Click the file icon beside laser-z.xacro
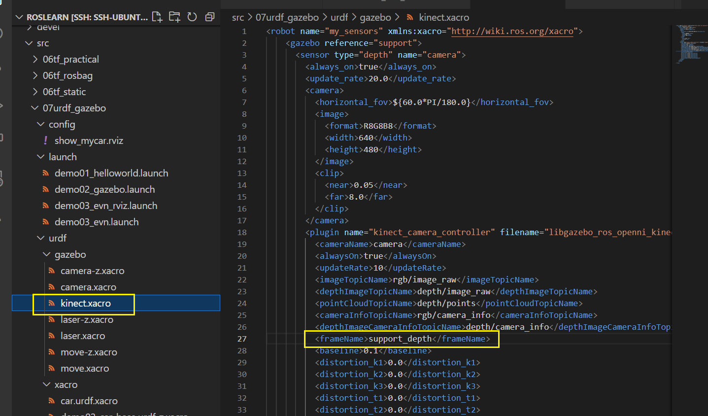 coord(52,319)
